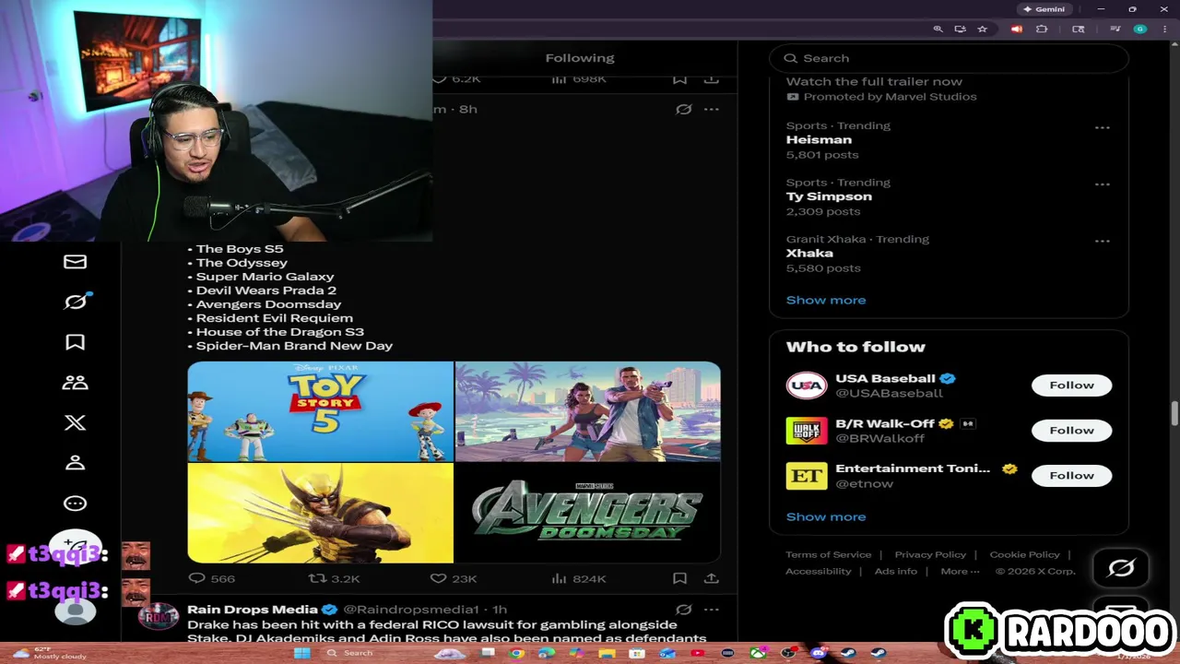
Task: Open Messages envelope icon in X sidebar
Action: click(x=75, y=262)
